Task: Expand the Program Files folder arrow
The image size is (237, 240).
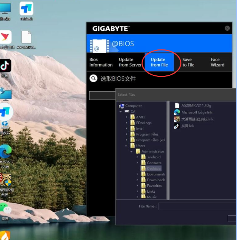Action: coord(127,135)
